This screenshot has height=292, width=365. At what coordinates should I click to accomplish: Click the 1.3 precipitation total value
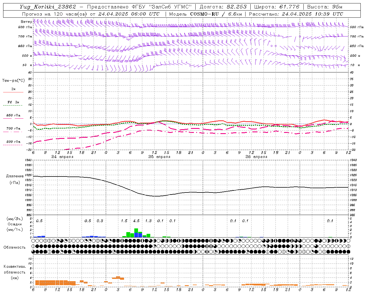coord(148,221)
